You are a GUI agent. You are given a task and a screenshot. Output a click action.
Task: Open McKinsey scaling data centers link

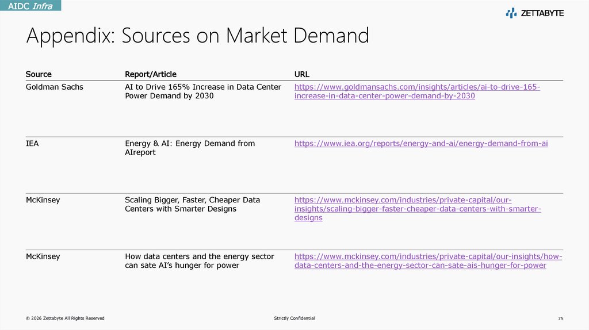[418, 209]
